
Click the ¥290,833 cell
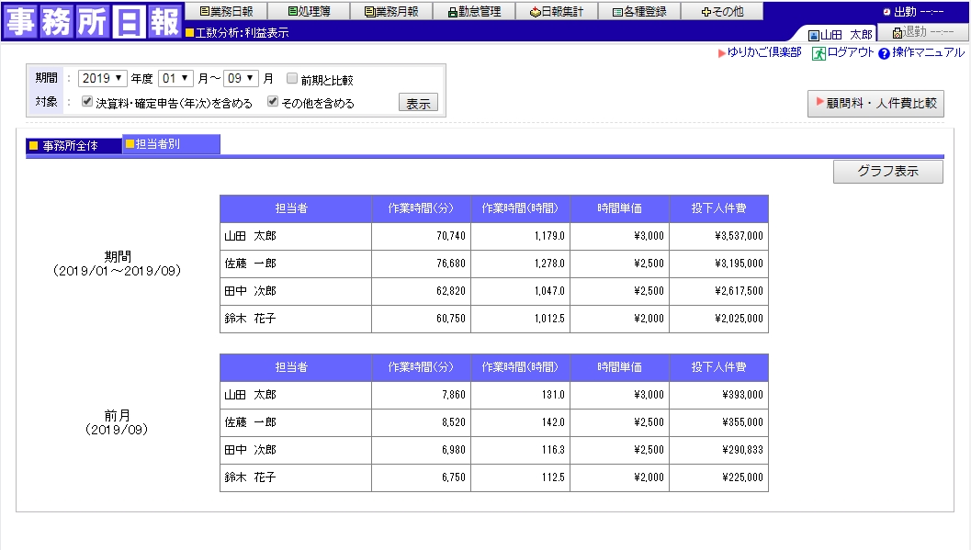point(719,450)
